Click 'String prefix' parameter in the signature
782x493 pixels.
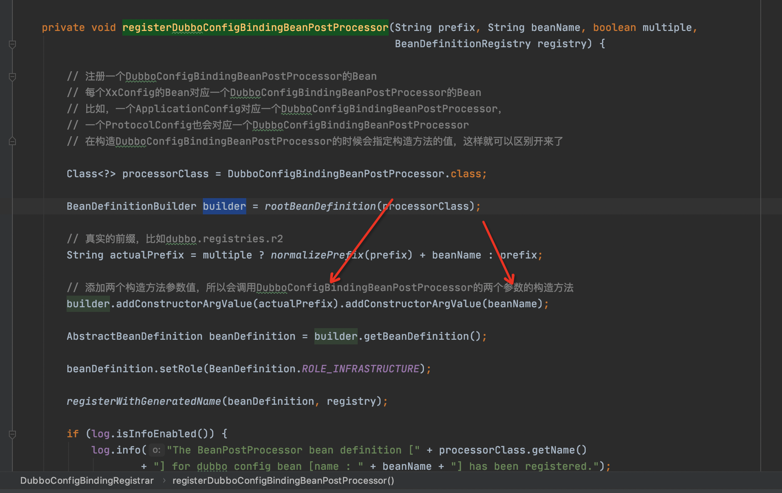point(435,27)
